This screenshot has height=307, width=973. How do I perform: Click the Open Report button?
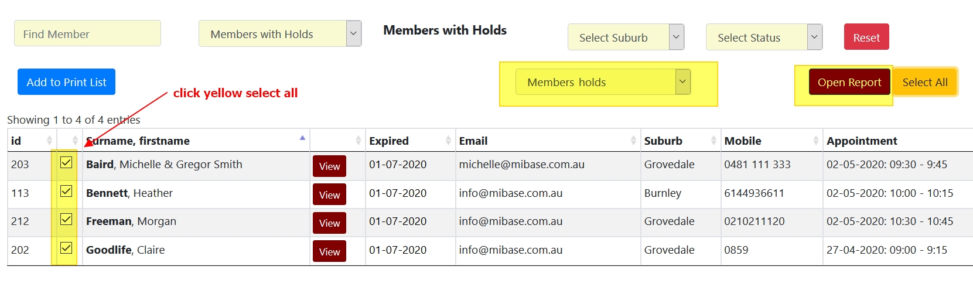click(x=849, y=82)
